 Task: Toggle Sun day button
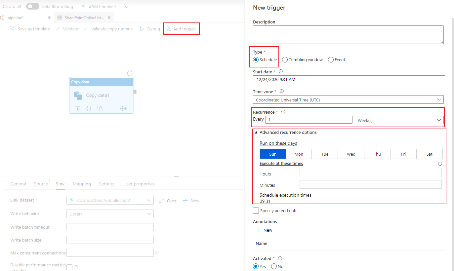(x=273, y=154)
